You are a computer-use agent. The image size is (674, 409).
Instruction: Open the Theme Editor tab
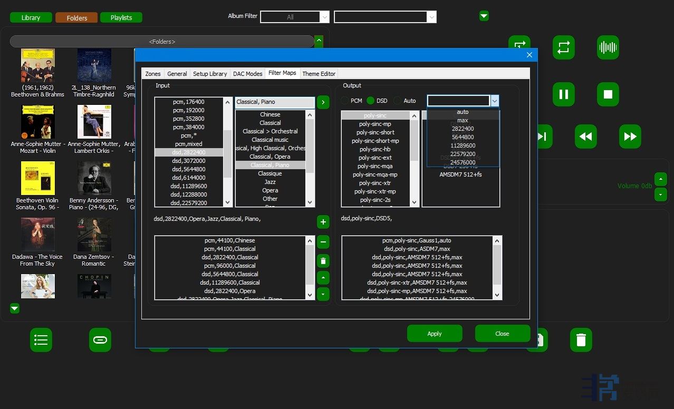tap(319, 74)
